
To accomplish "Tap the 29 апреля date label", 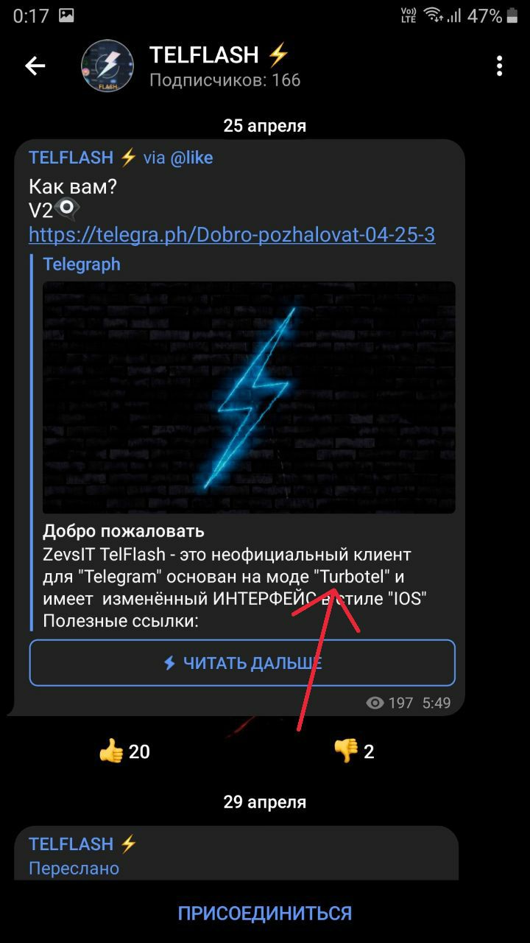I will (265, 802).
